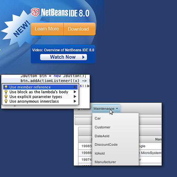177x177 pixels.
Task: Click lightbulb icon for Use explicit parameter types
Action: [x=6, y=96]
